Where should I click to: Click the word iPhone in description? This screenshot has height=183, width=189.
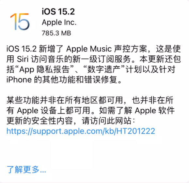[x=19, y=80]
